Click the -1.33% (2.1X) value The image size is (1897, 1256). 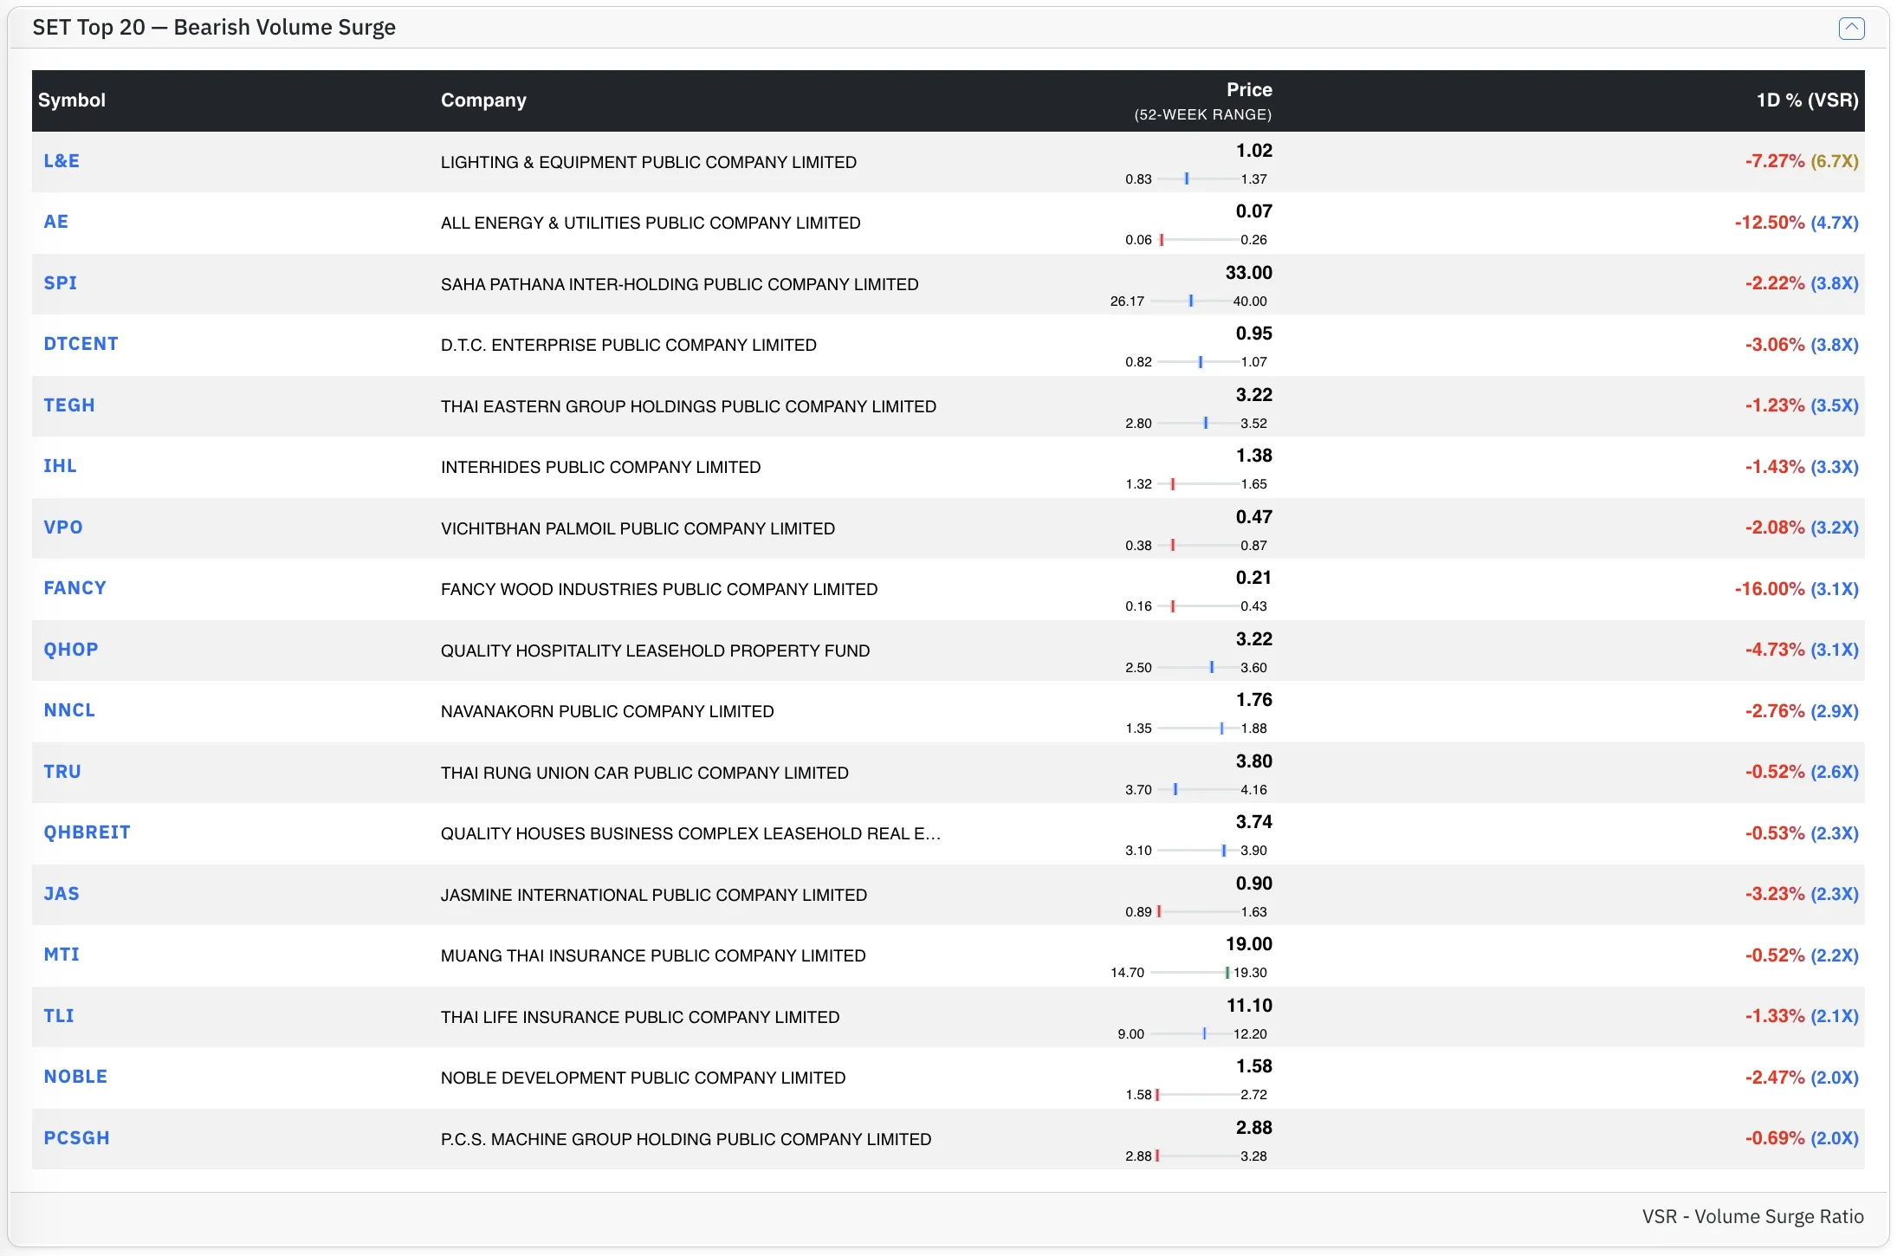click(1802, 1016)
